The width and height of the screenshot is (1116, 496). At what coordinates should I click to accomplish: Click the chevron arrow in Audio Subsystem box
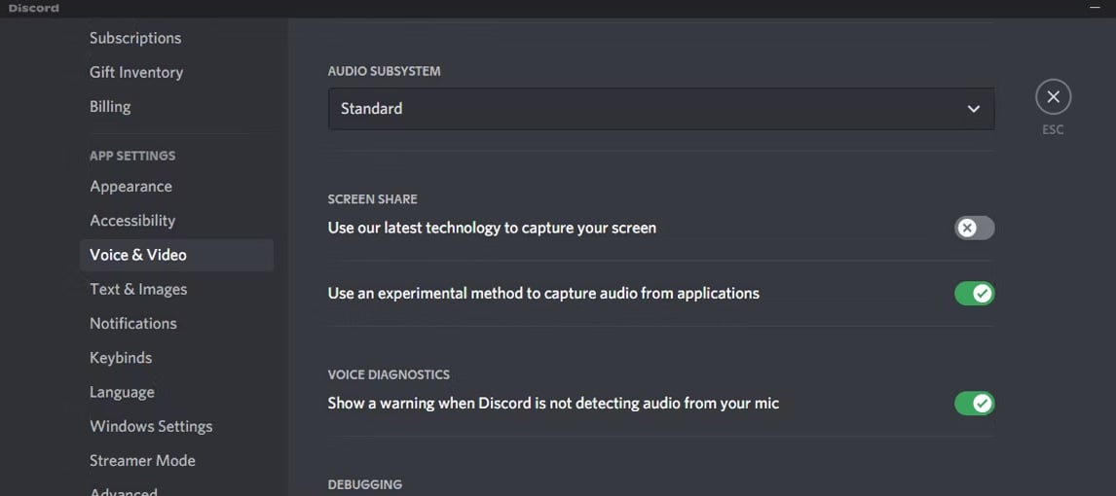973,109
